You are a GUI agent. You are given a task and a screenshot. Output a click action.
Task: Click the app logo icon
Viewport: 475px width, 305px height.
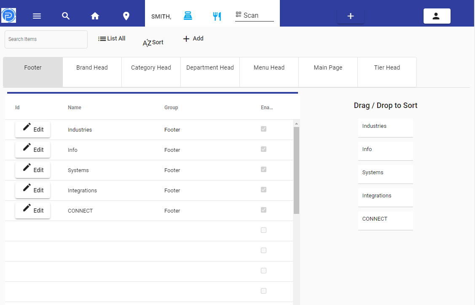(9, 16)
